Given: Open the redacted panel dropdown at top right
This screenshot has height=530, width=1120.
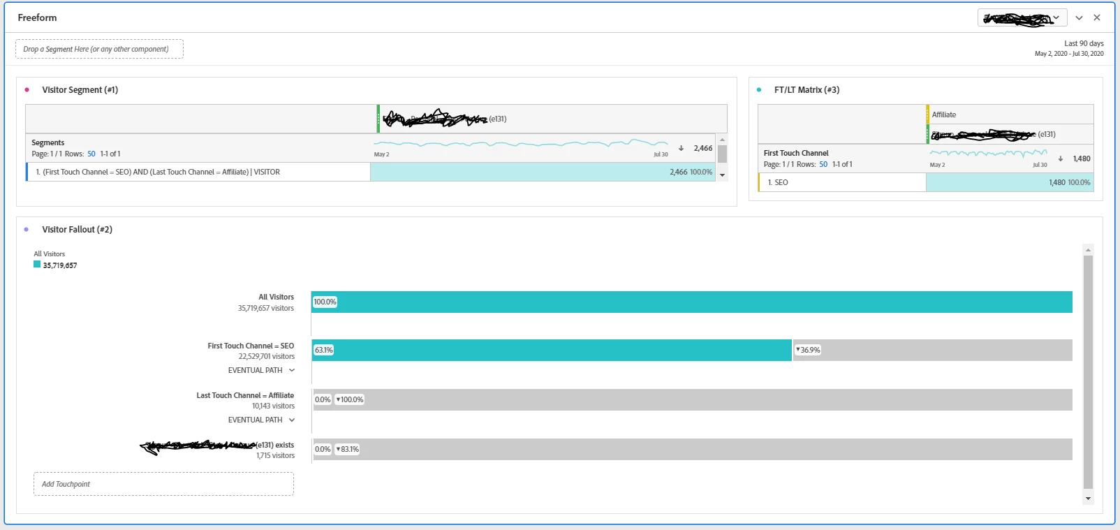Looking at the screenshot, I should 1022,18.
